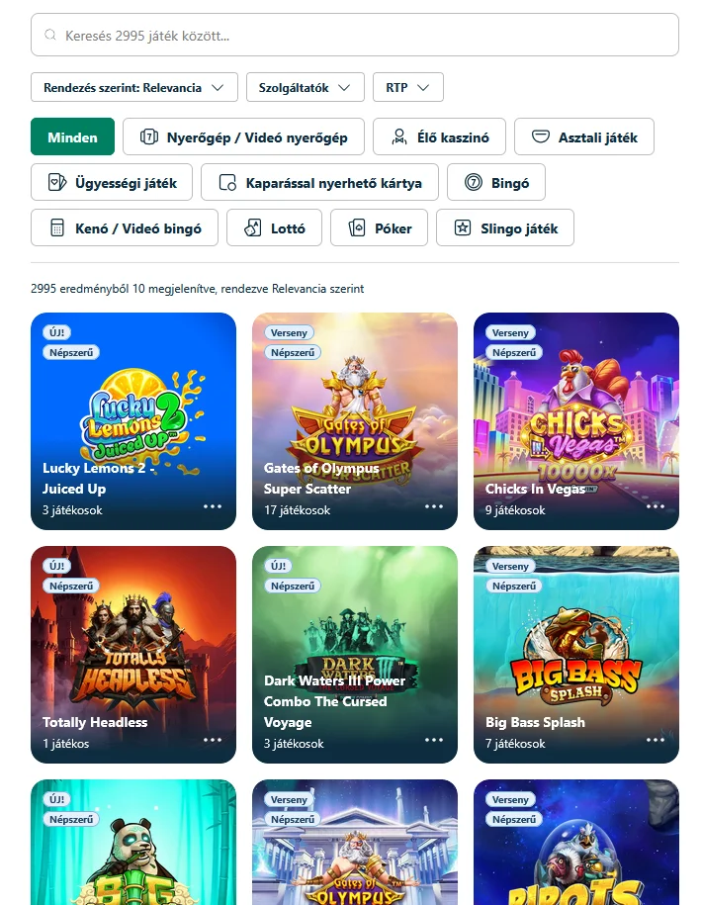The height and width of the screenshot is (905, 701).
Task: Click the star badge icon on Slingo játék filter
Action: 462,227
